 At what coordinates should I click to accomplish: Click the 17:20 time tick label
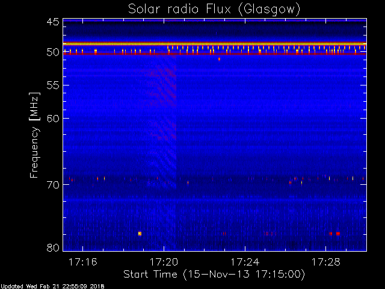coord(164,263)
